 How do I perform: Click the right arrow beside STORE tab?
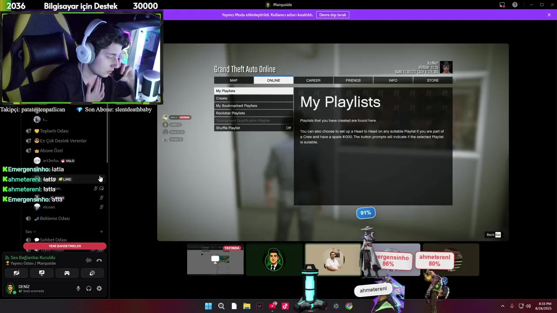[x=455, y=80]
